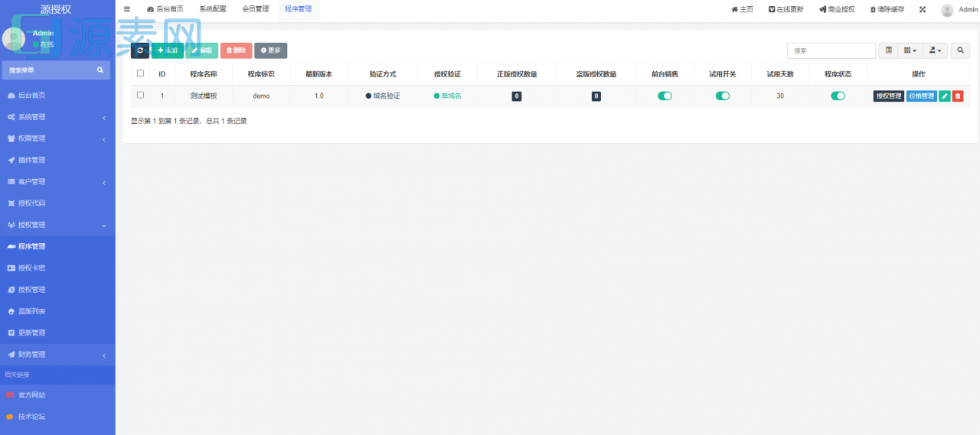
Task: Switch to 会员管理 tab
Action: pyautogui.click(x=256, y=9)
